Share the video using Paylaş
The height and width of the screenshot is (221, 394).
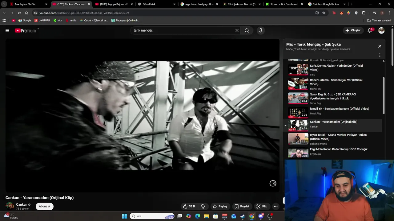click(220, 206)
